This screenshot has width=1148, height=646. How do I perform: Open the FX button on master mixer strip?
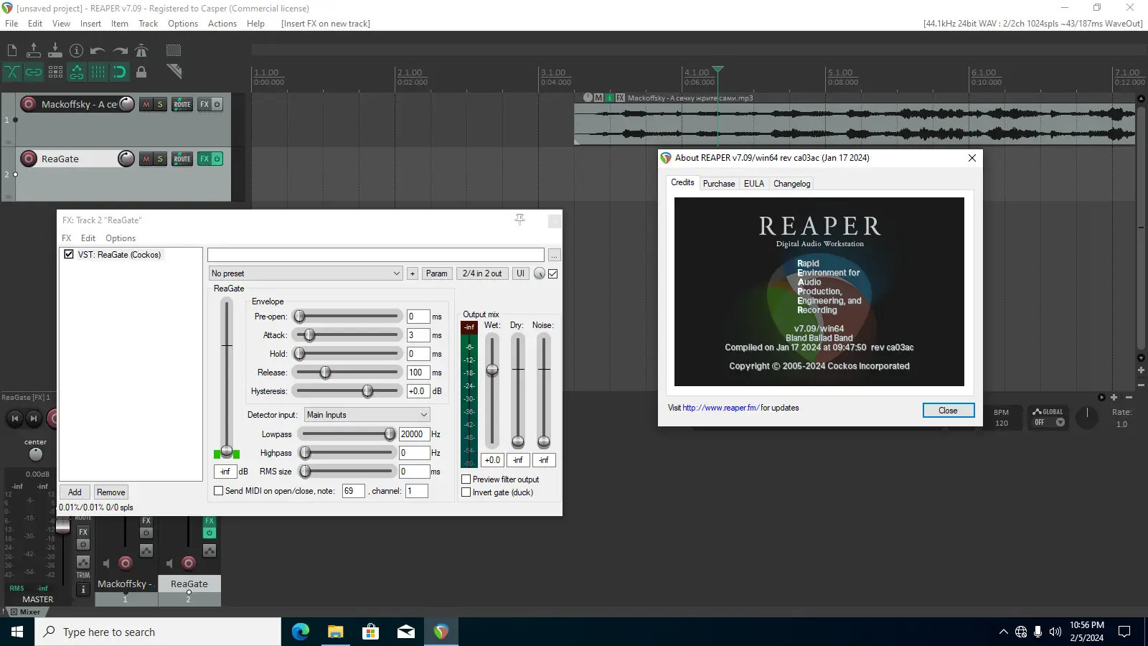(x=83, y=532)
